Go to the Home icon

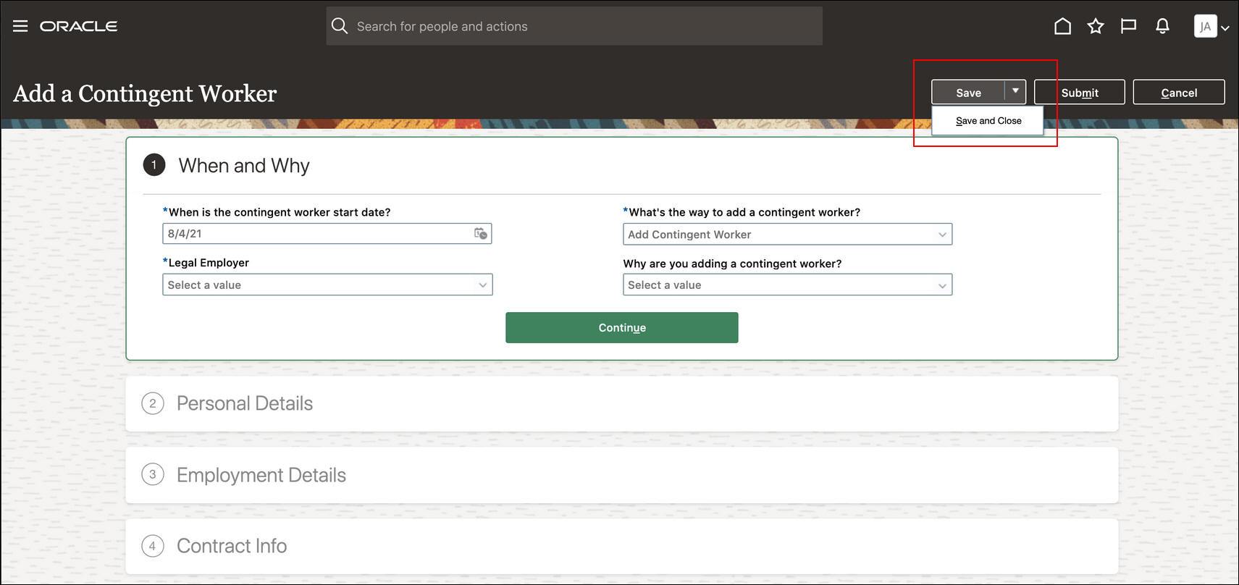click(x=1062, y=27)
